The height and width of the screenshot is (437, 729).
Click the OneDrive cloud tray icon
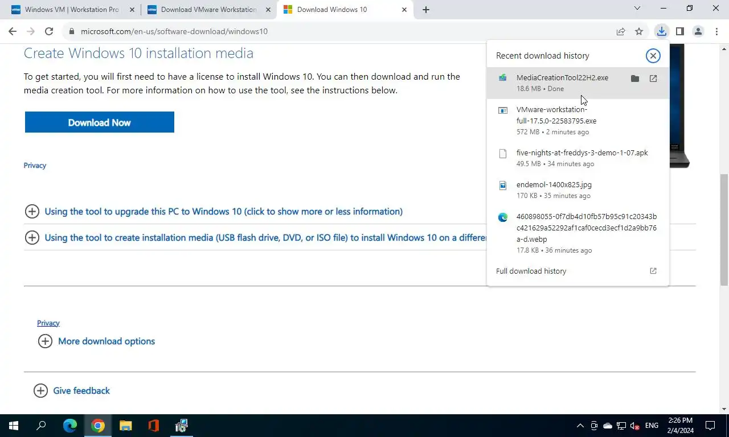[x=608, y=426]
